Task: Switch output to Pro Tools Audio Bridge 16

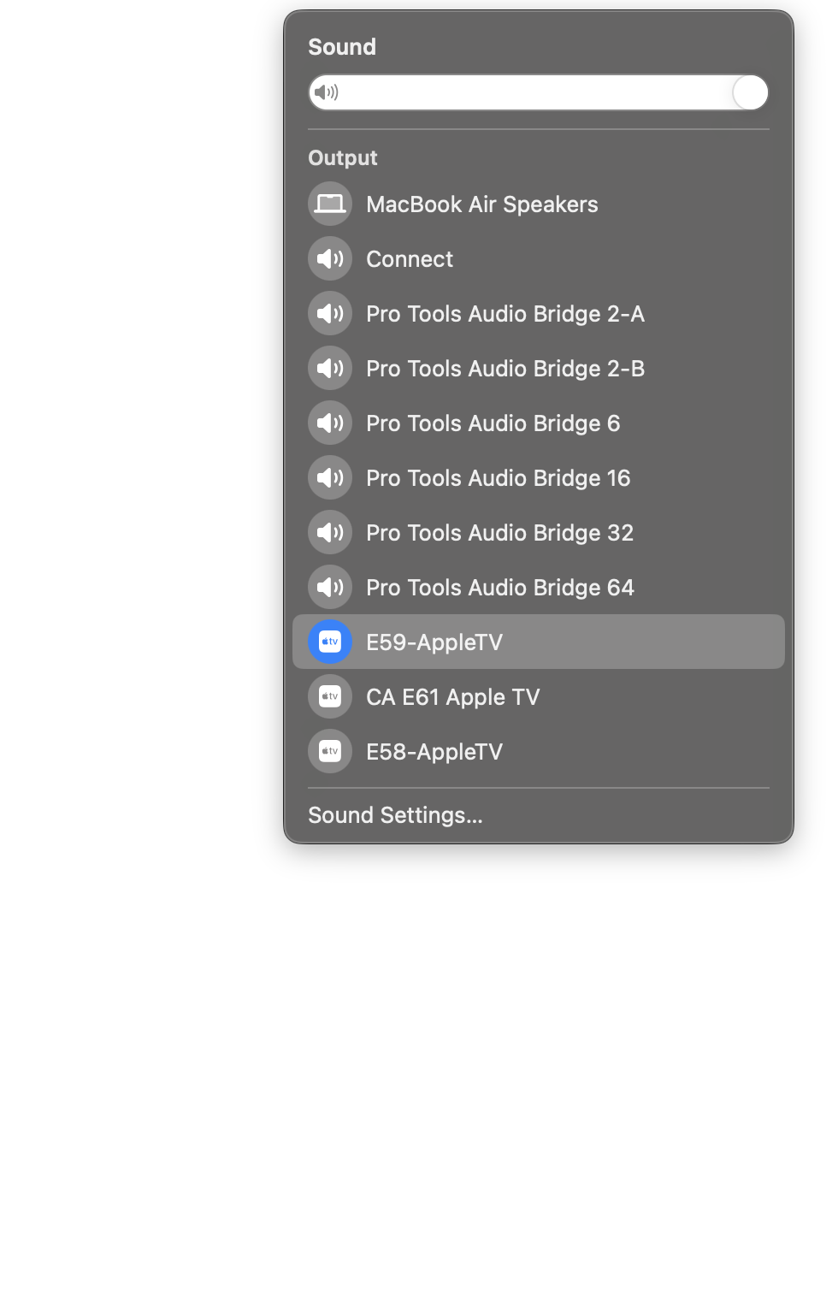Action: click(x=539, y=477)
